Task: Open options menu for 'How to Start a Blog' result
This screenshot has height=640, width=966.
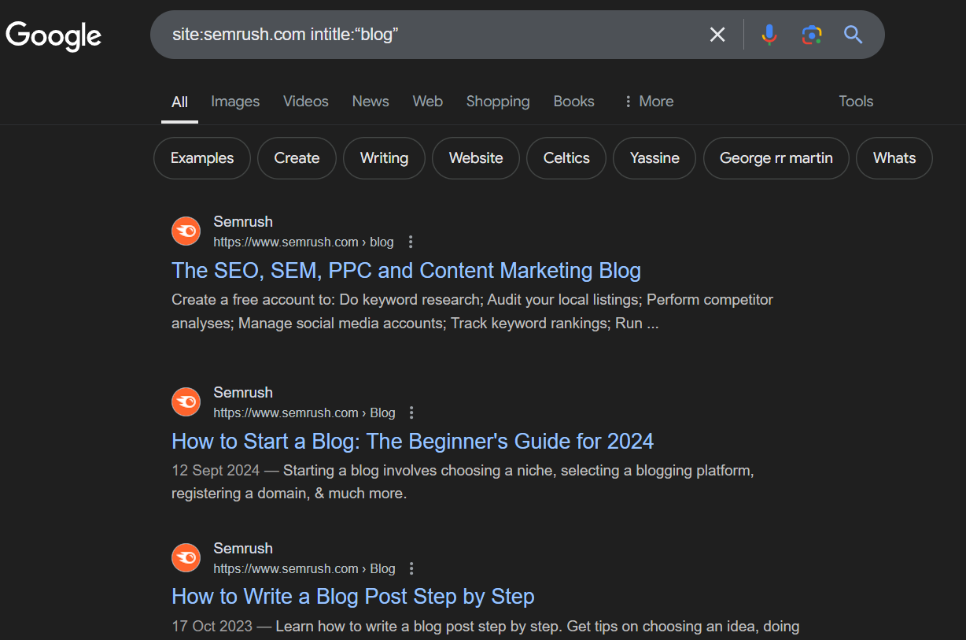Action: click(x=411, y=413)
